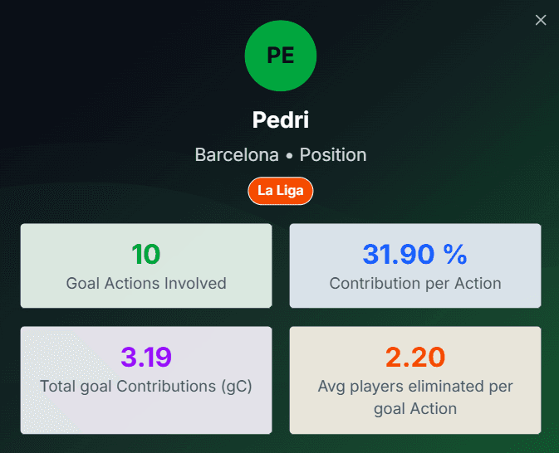The height and width of the screenshot is (453, 559).
Task: Click the bullet separator between Barcelona and Position
Action: pos(288,155)
